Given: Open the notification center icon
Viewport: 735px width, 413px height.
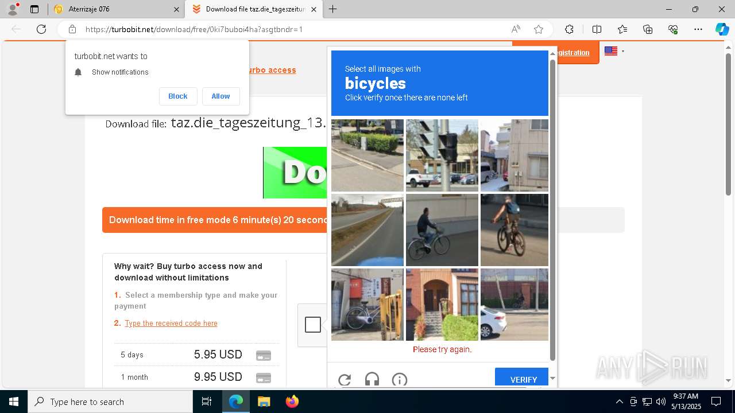Looking at the screenshot, I should pos(716,402).
